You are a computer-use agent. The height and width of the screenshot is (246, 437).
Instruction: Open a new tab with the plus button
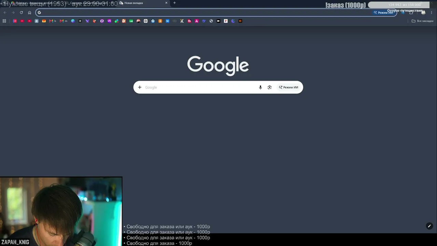(174, 3)
